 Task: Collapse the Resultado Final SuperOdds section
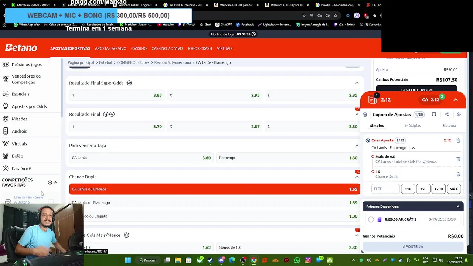point(357,83)
